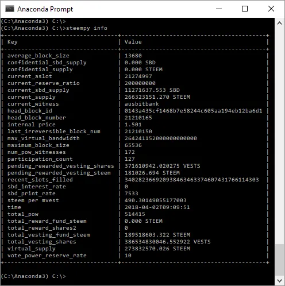
Task: Click the sbd_print_rate value 7533
Action: (132, 194)
